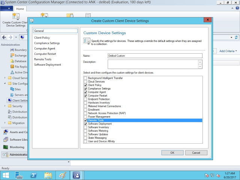The height and width of the screenshot is (180, 240).
Task: Open File Explorer from the taskbar
Action: click(48, 175)
